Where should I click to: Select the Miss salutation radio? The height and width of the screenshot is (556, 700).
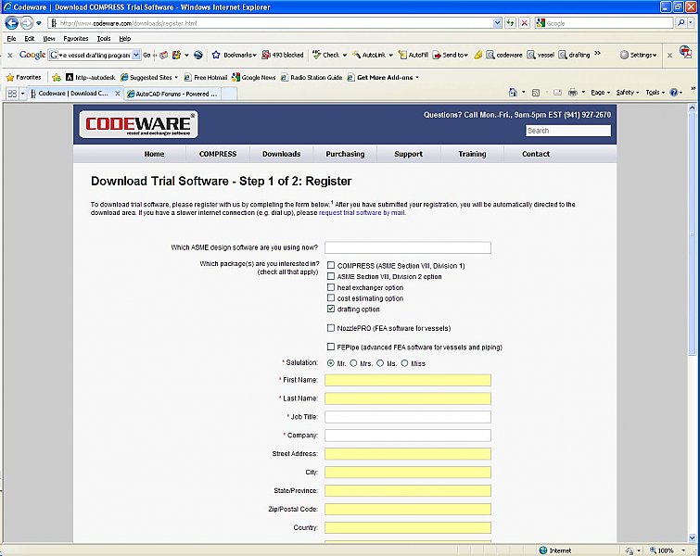click(404, 363)
